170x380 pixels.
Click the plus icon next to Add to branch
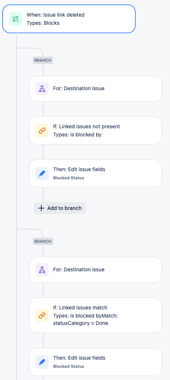click(41, 208)
